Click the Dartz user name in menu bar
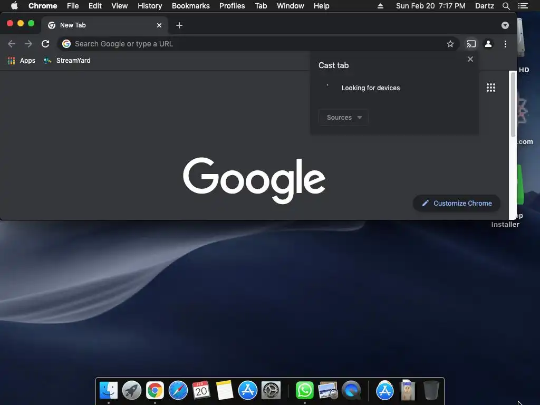This screenshot has height=405, width=540. (485, 6)
